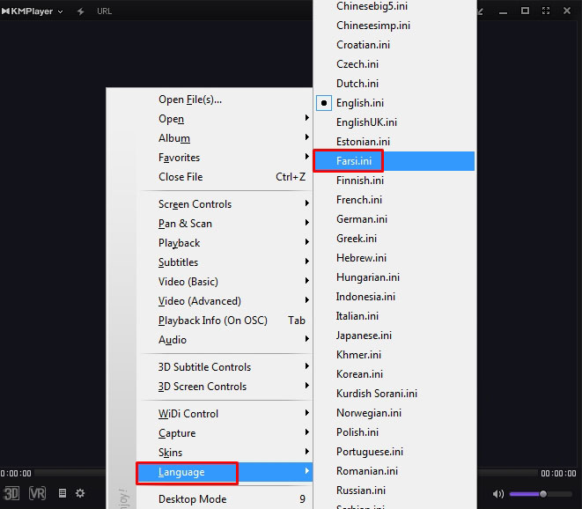Minimize the KMPlayer window
The height and width of the screenshot is (509, 582).
click(503, 12)
